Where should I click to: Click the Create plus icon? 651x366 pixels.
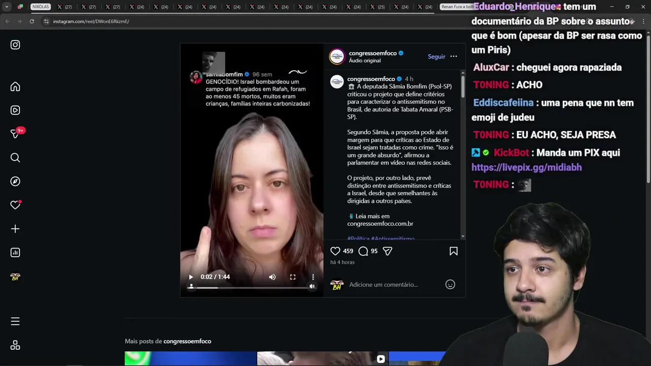click(x=15, y=229)
